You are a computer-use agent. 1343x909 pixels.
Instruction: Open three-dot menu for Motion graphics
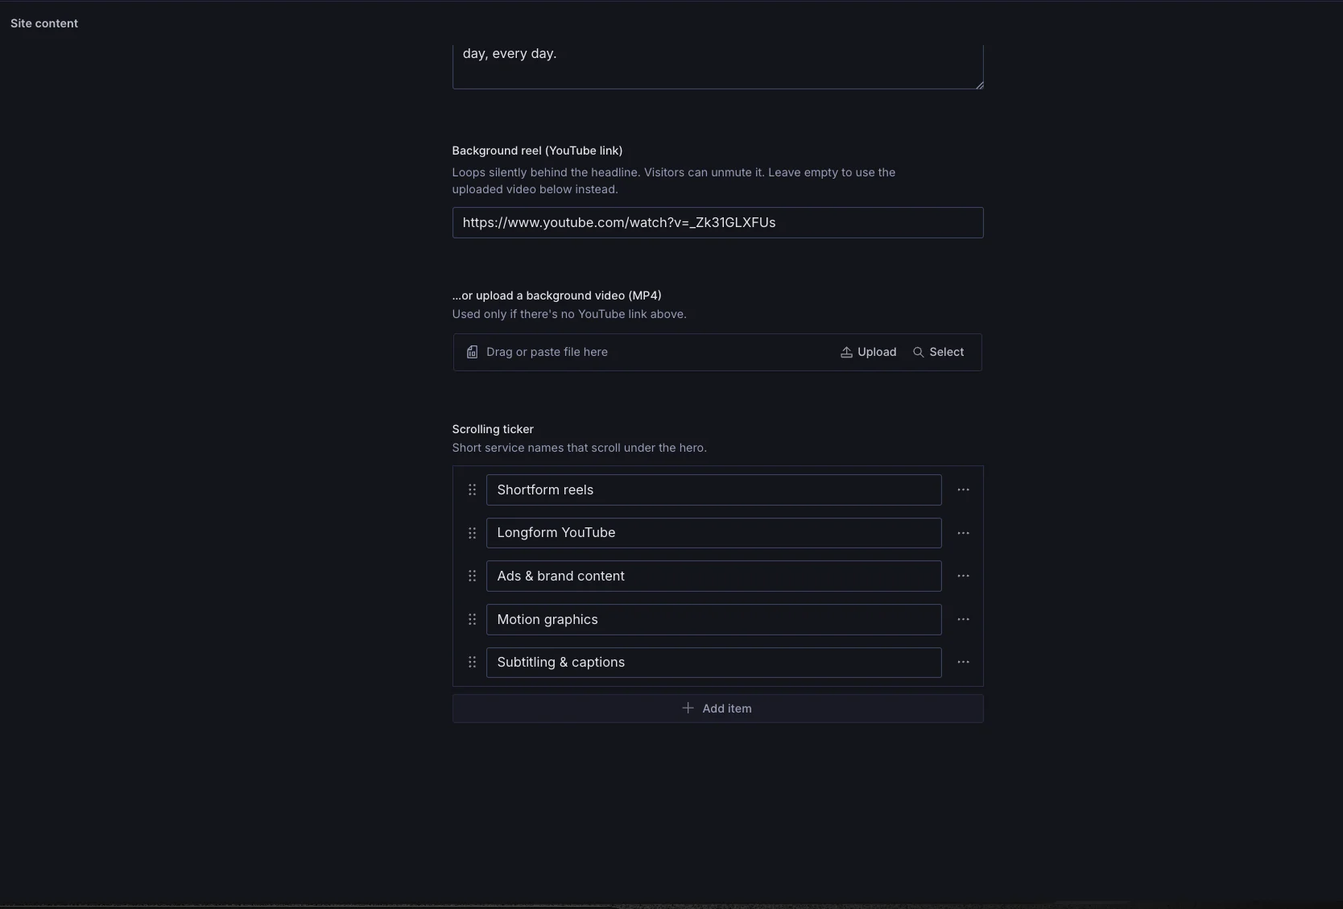click(963, 619)
